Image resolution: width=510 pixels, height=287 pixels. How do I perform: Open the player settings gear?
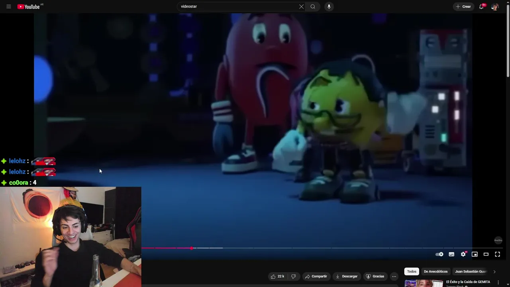pos(463,254)
